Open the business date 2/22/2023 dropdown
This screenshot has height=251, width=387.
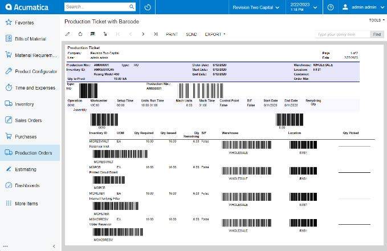pos(304,7)
